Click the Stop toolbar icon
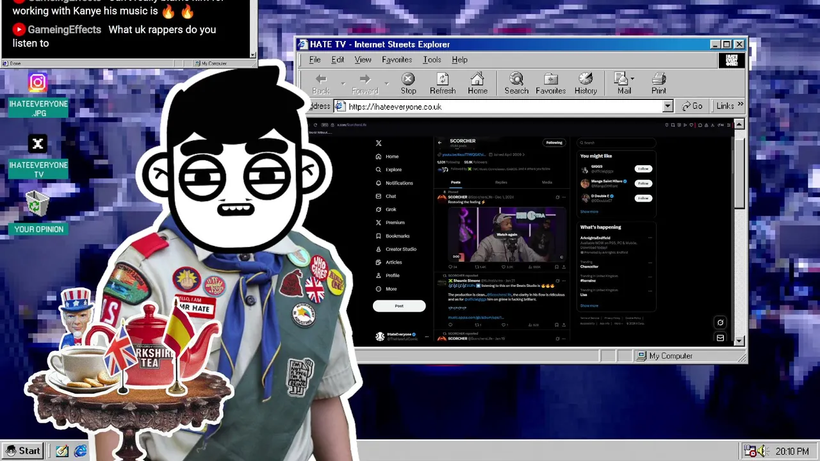Image resolution: width=820 pixels, height=461 pixels. click(x=408, y=79)
